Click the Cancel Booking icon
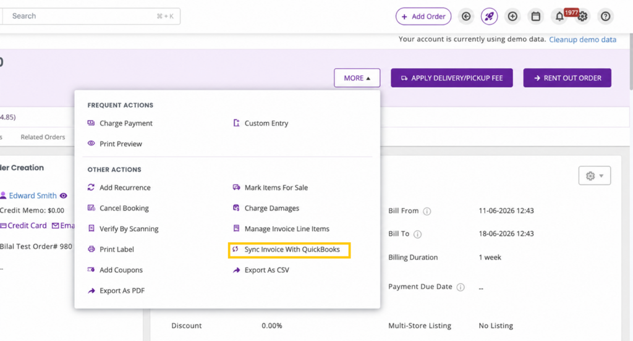Screen dimensions: 633x341 91,208
